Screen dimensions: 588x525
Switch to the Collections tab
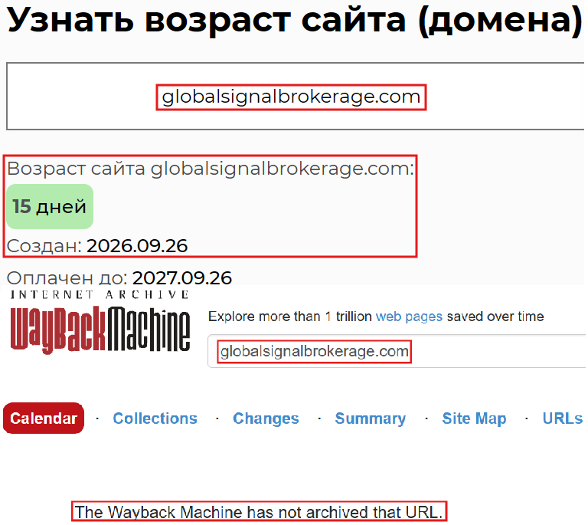155,418
